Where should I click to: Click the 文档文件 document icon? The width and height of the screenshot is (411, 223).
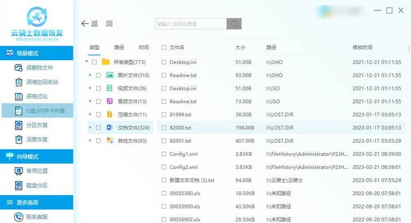click(x=110, y=127)
